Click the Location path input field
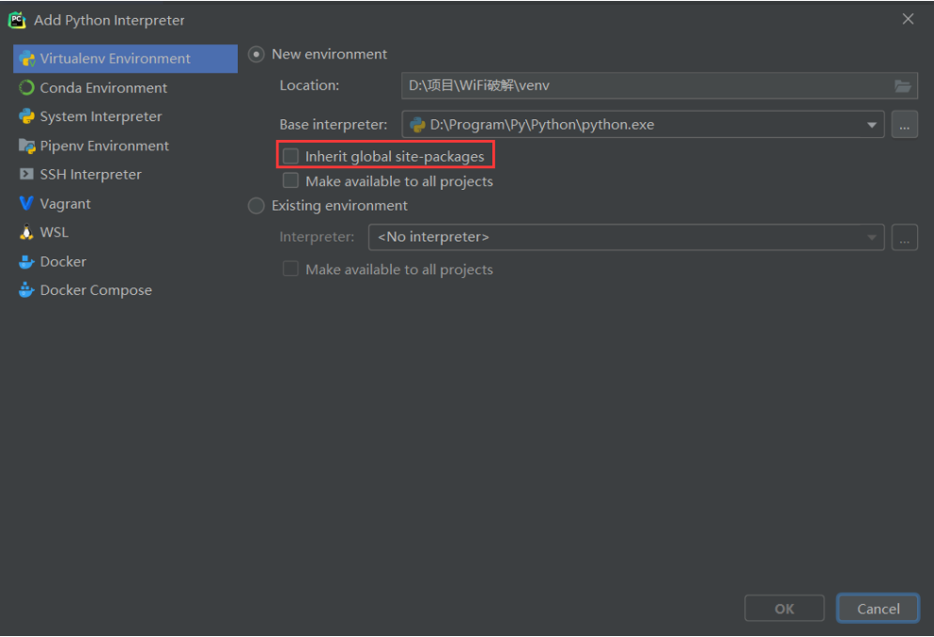 click(x=660, y=85)
